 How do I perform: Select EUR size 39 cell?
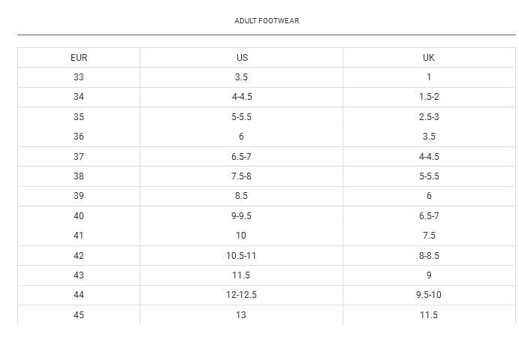point(79,196)
